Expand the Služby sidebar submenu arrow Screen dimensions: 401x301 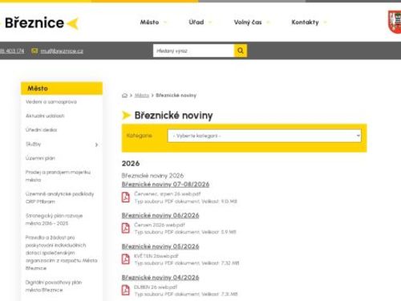[x=96, y=144]
